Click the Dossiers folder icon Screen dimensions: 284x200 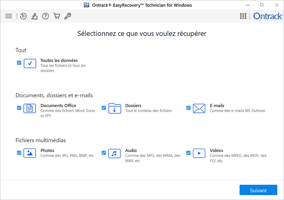115,108
